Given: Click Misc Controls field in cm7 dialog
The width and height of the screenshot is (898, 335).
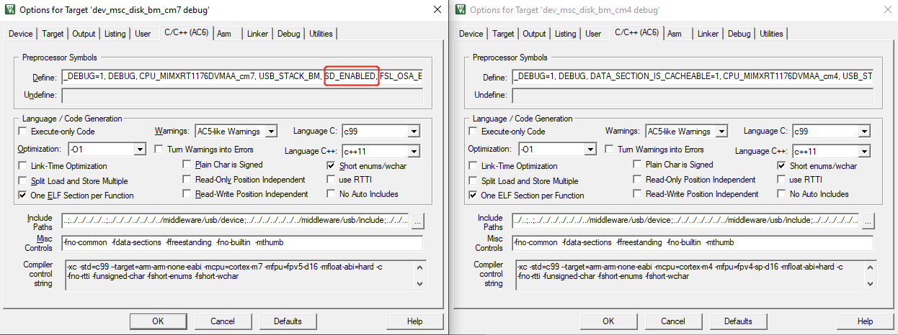Looking at the screenshot, I should 242,243.
